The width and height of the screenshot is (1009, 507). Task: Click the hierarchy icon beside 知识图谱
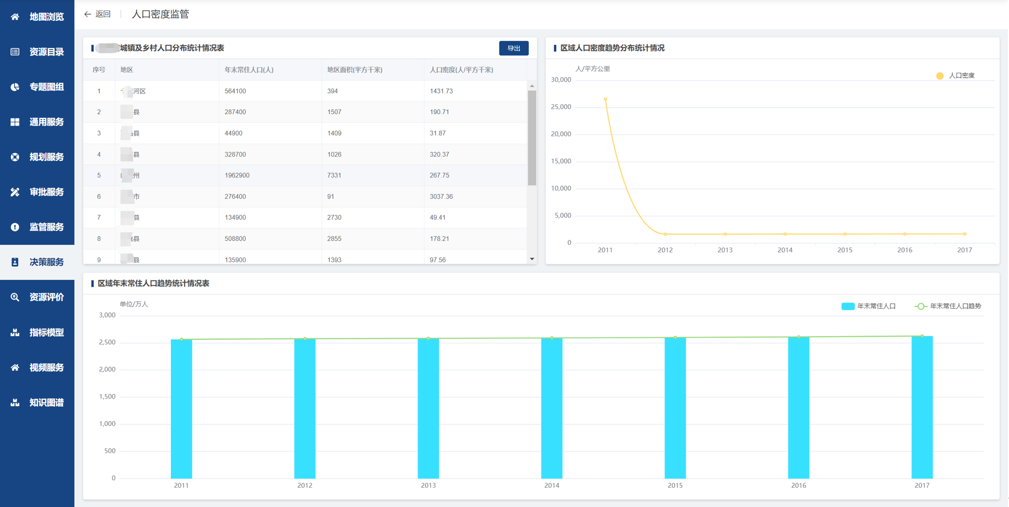tap(15, 402)
